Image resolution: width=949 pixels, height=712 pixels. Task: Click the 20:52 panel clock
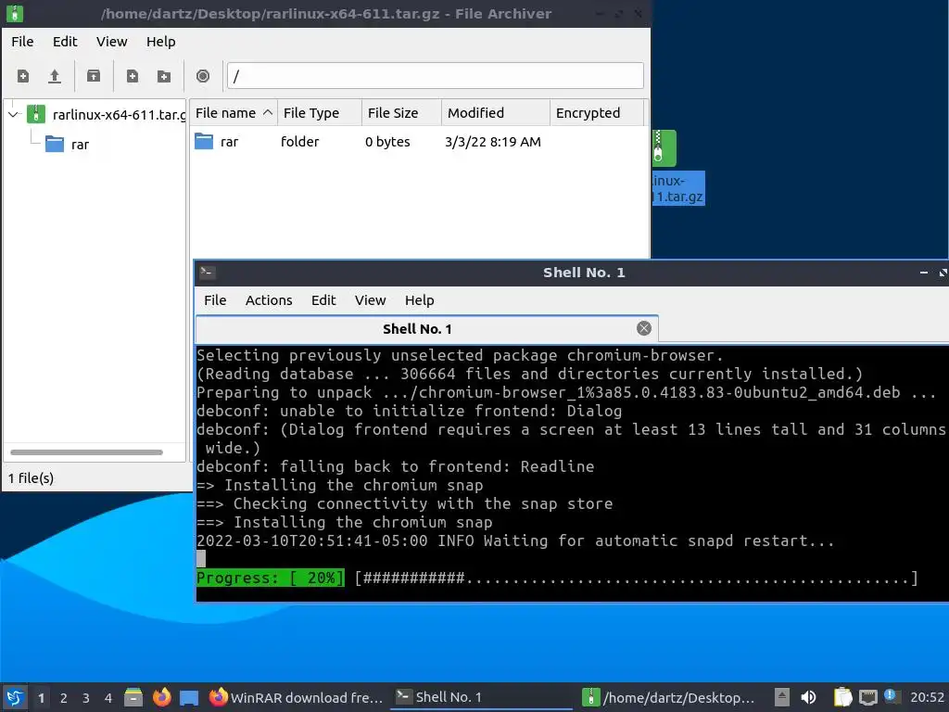[927, 697]
